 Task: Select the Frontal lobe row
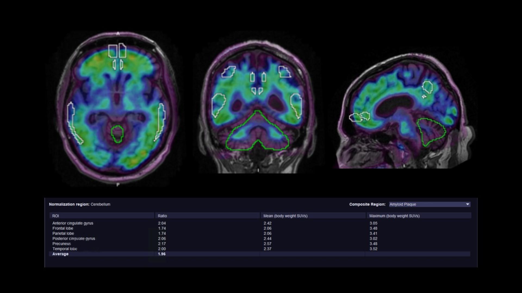pos(63,228)
